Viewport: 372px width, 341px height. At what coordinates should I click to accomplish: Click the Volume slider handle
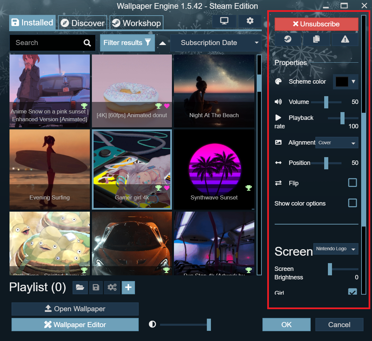coord(326,102)
